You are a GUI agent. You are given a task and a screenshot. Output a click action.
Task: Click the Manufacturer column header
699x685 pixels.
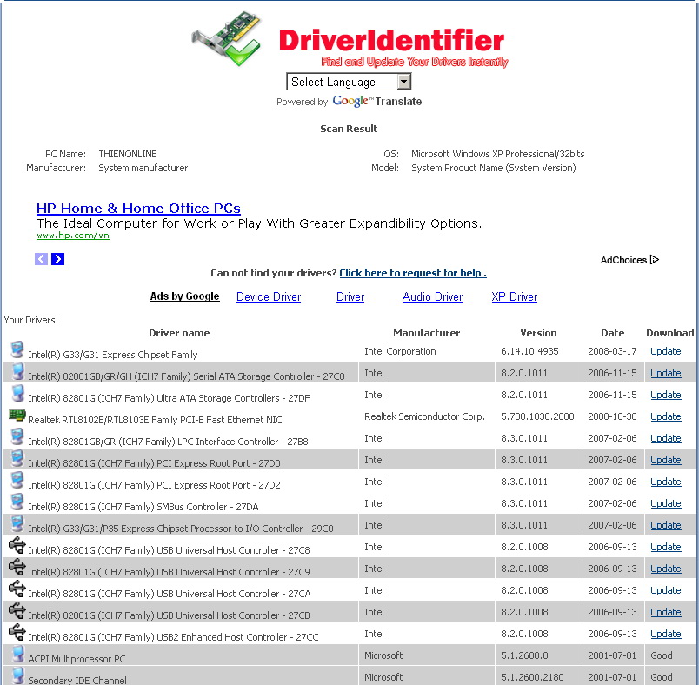point(427,333)
